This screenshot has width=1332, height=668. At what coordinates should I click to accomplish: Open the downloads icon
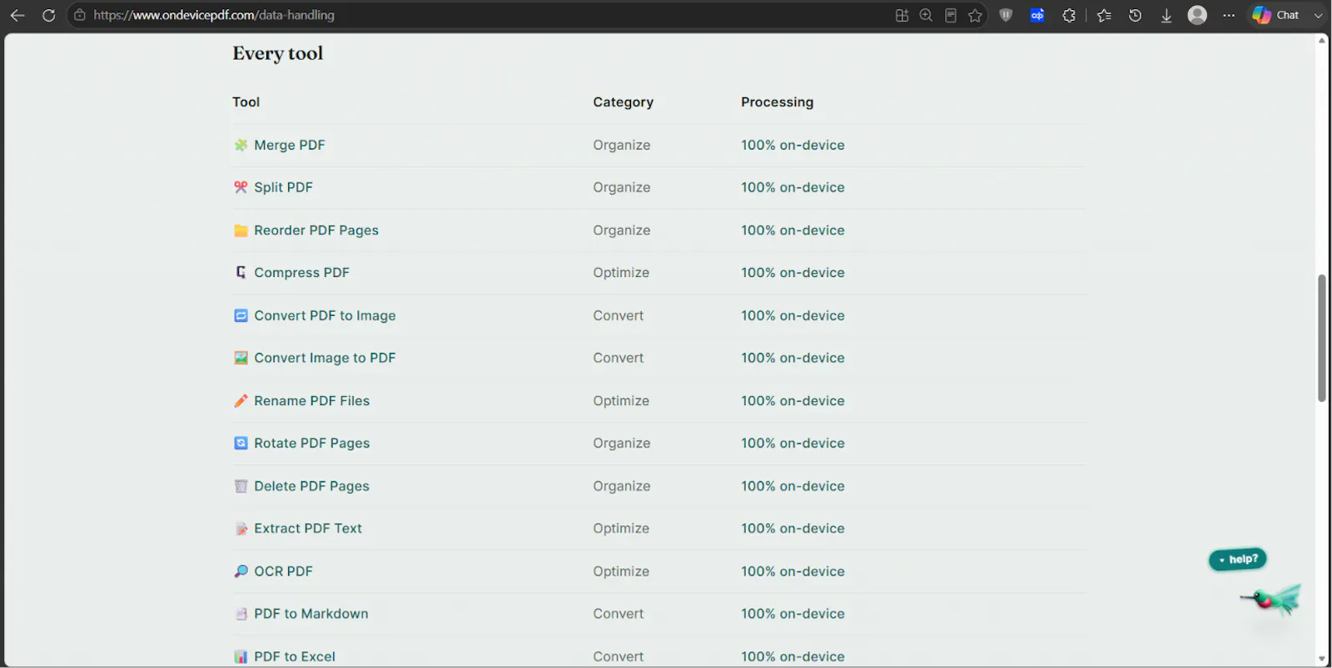coord(1166,15)
